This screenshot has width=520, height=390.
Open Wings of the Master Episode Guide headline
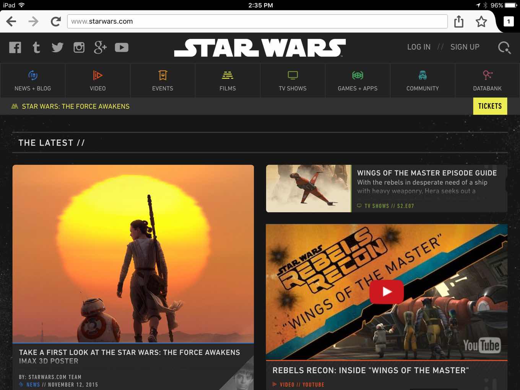point(427,173)
